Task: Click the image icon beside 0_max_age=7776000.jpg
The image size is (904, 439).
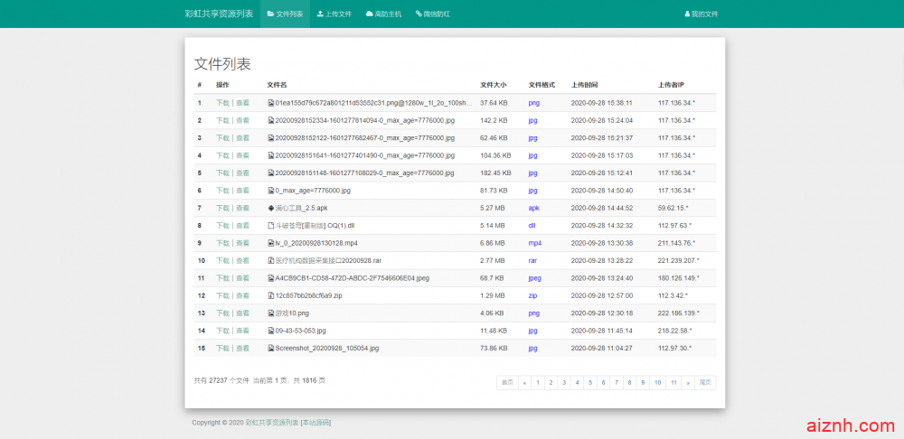Action: (x=271, y=191)
